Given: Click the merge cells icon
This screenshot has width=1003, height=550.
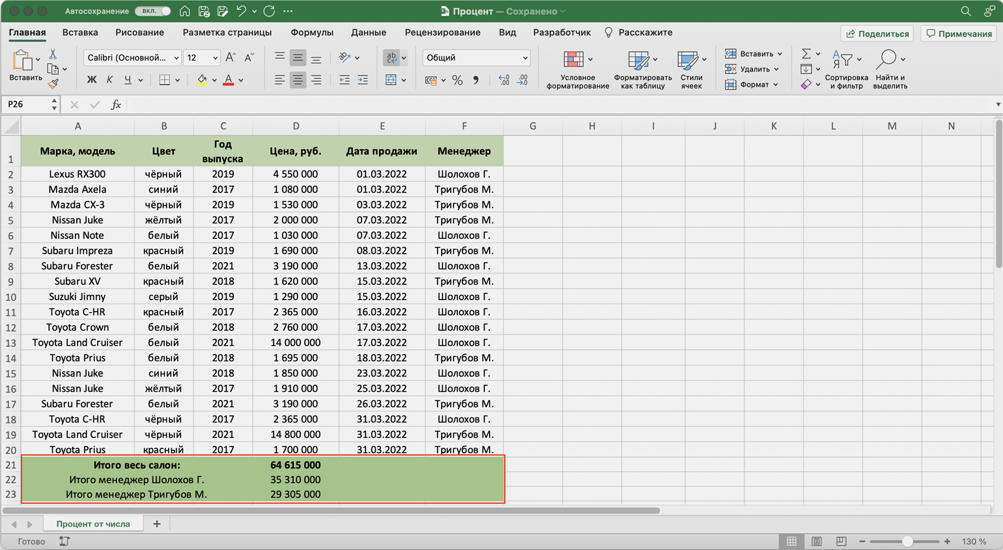Looking at the screenshot, I should (x=391, y=80).
